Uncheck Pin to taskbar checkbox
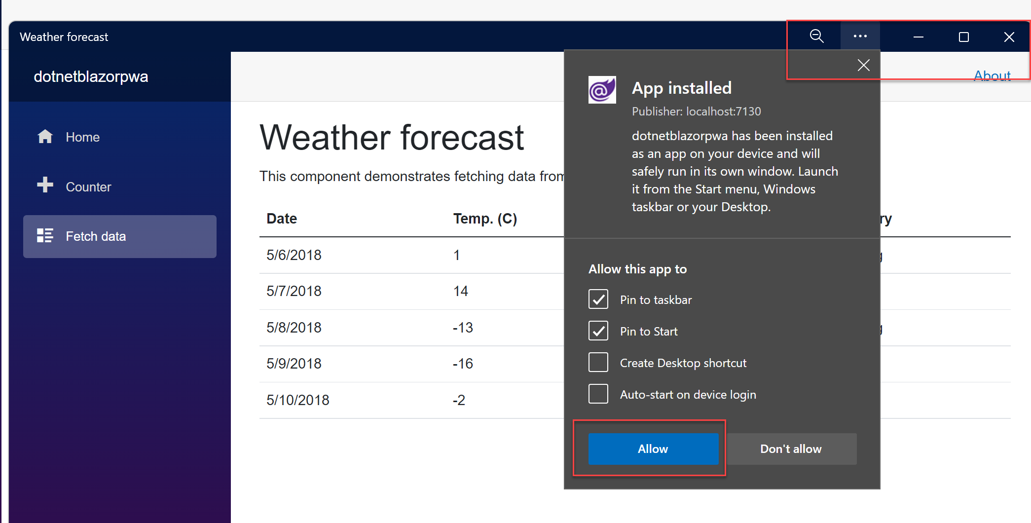 pyautogui.click(x=598, y=299)
